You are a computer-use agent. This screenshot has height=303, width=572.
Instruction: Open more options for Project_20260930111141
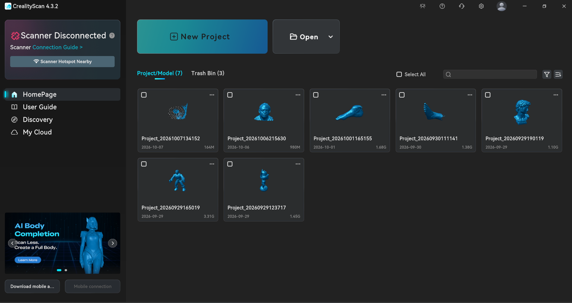click(x=470, y=95)
